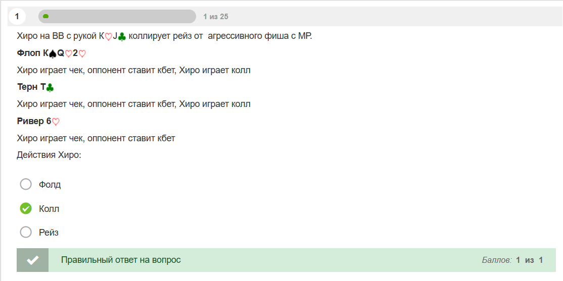
Task: Click the '1 из 25' counter text
Action: (215, 17)
